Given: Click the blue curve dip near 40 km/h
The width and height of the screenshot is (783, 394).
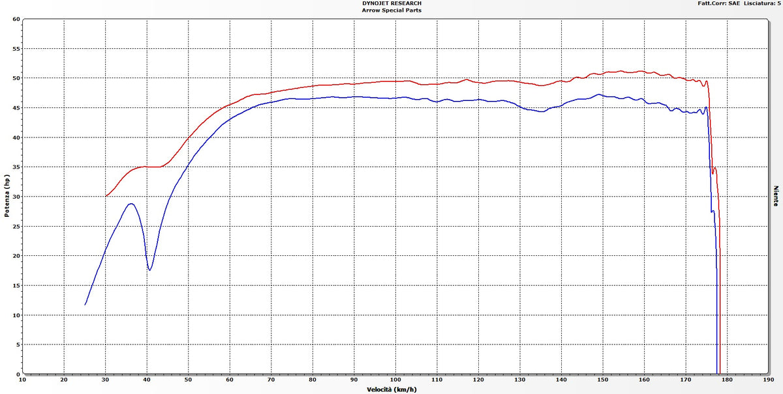Looking at the screenshot, I should click(x=149, y=270).
